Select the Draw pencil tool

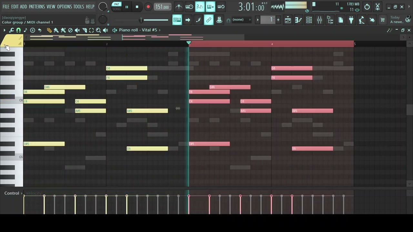pyautogui.click(x=49, y=30)
